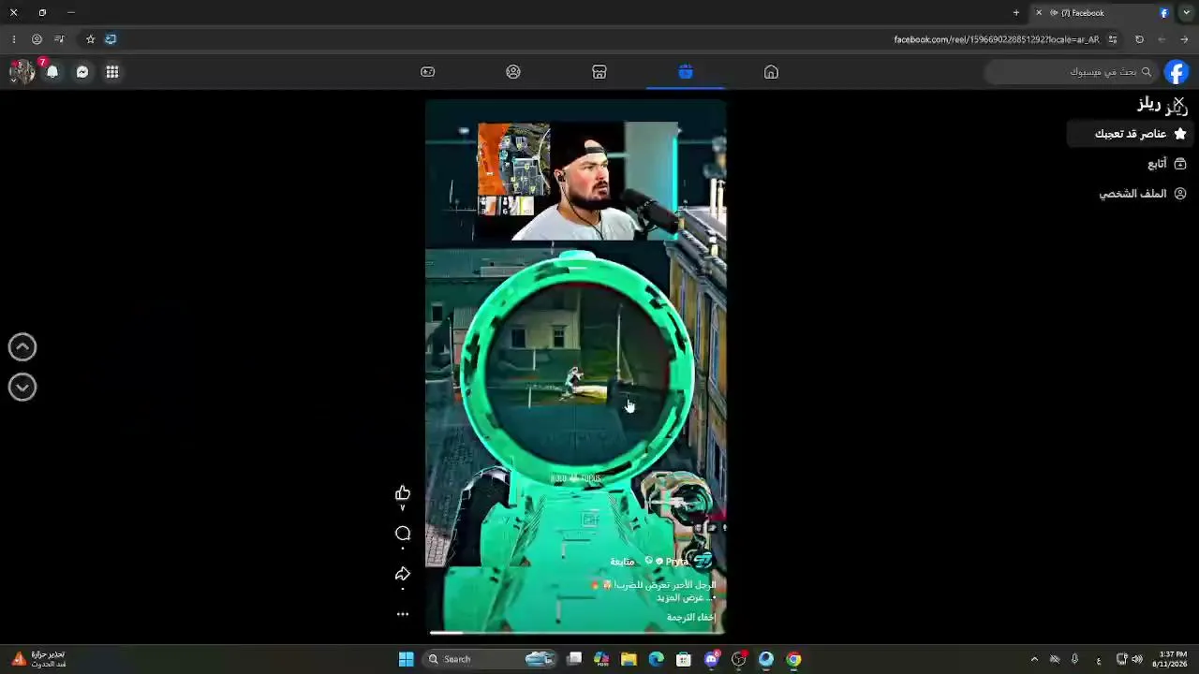The width and height of the screenshot is (1199, 674).
Task: Follow the creator via 'متابعة'
Action: 623,562
